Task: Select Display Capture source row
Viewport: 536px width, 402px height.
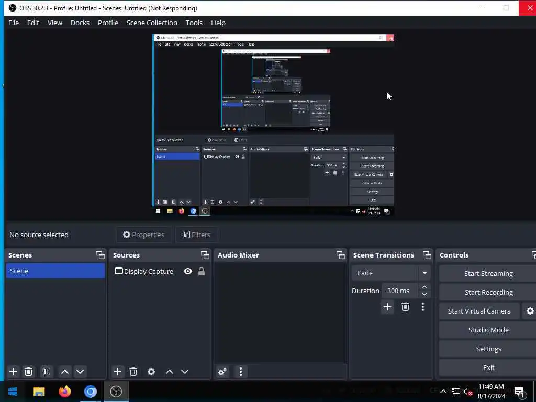Action: click(x=160, y=272)
